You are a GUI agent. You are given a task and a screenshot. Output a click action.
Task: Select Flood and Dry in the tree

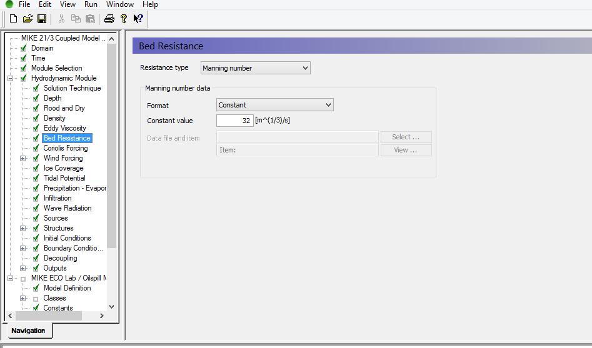64,108
